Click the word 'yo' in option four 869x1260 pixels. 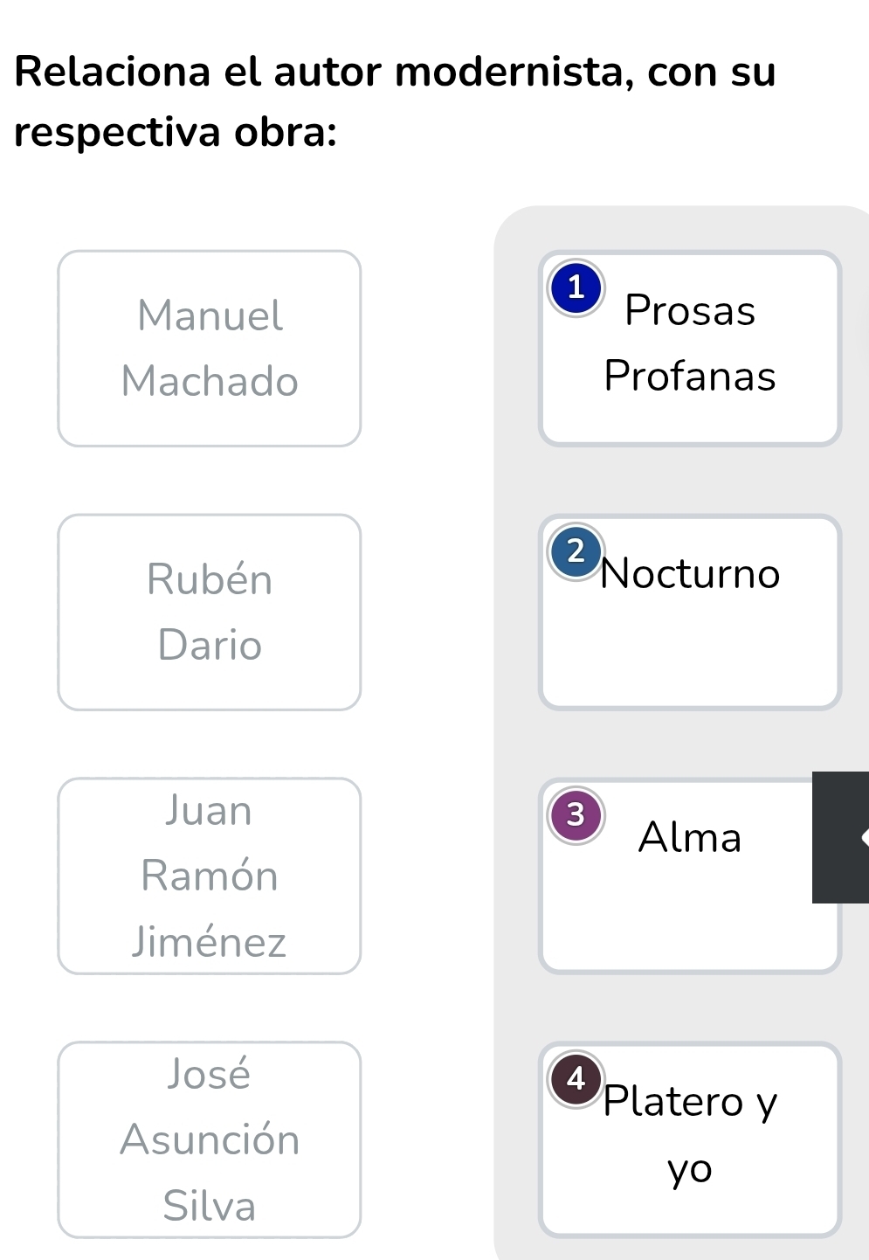click(690, 1169)
